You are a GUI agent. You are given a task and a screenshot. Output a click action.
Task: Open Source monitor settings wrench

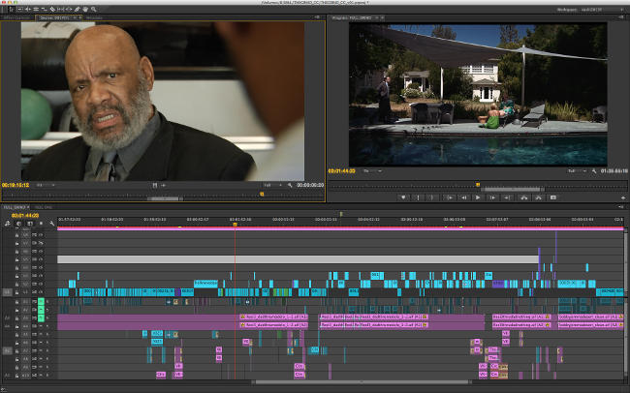(x=290, y=185)
